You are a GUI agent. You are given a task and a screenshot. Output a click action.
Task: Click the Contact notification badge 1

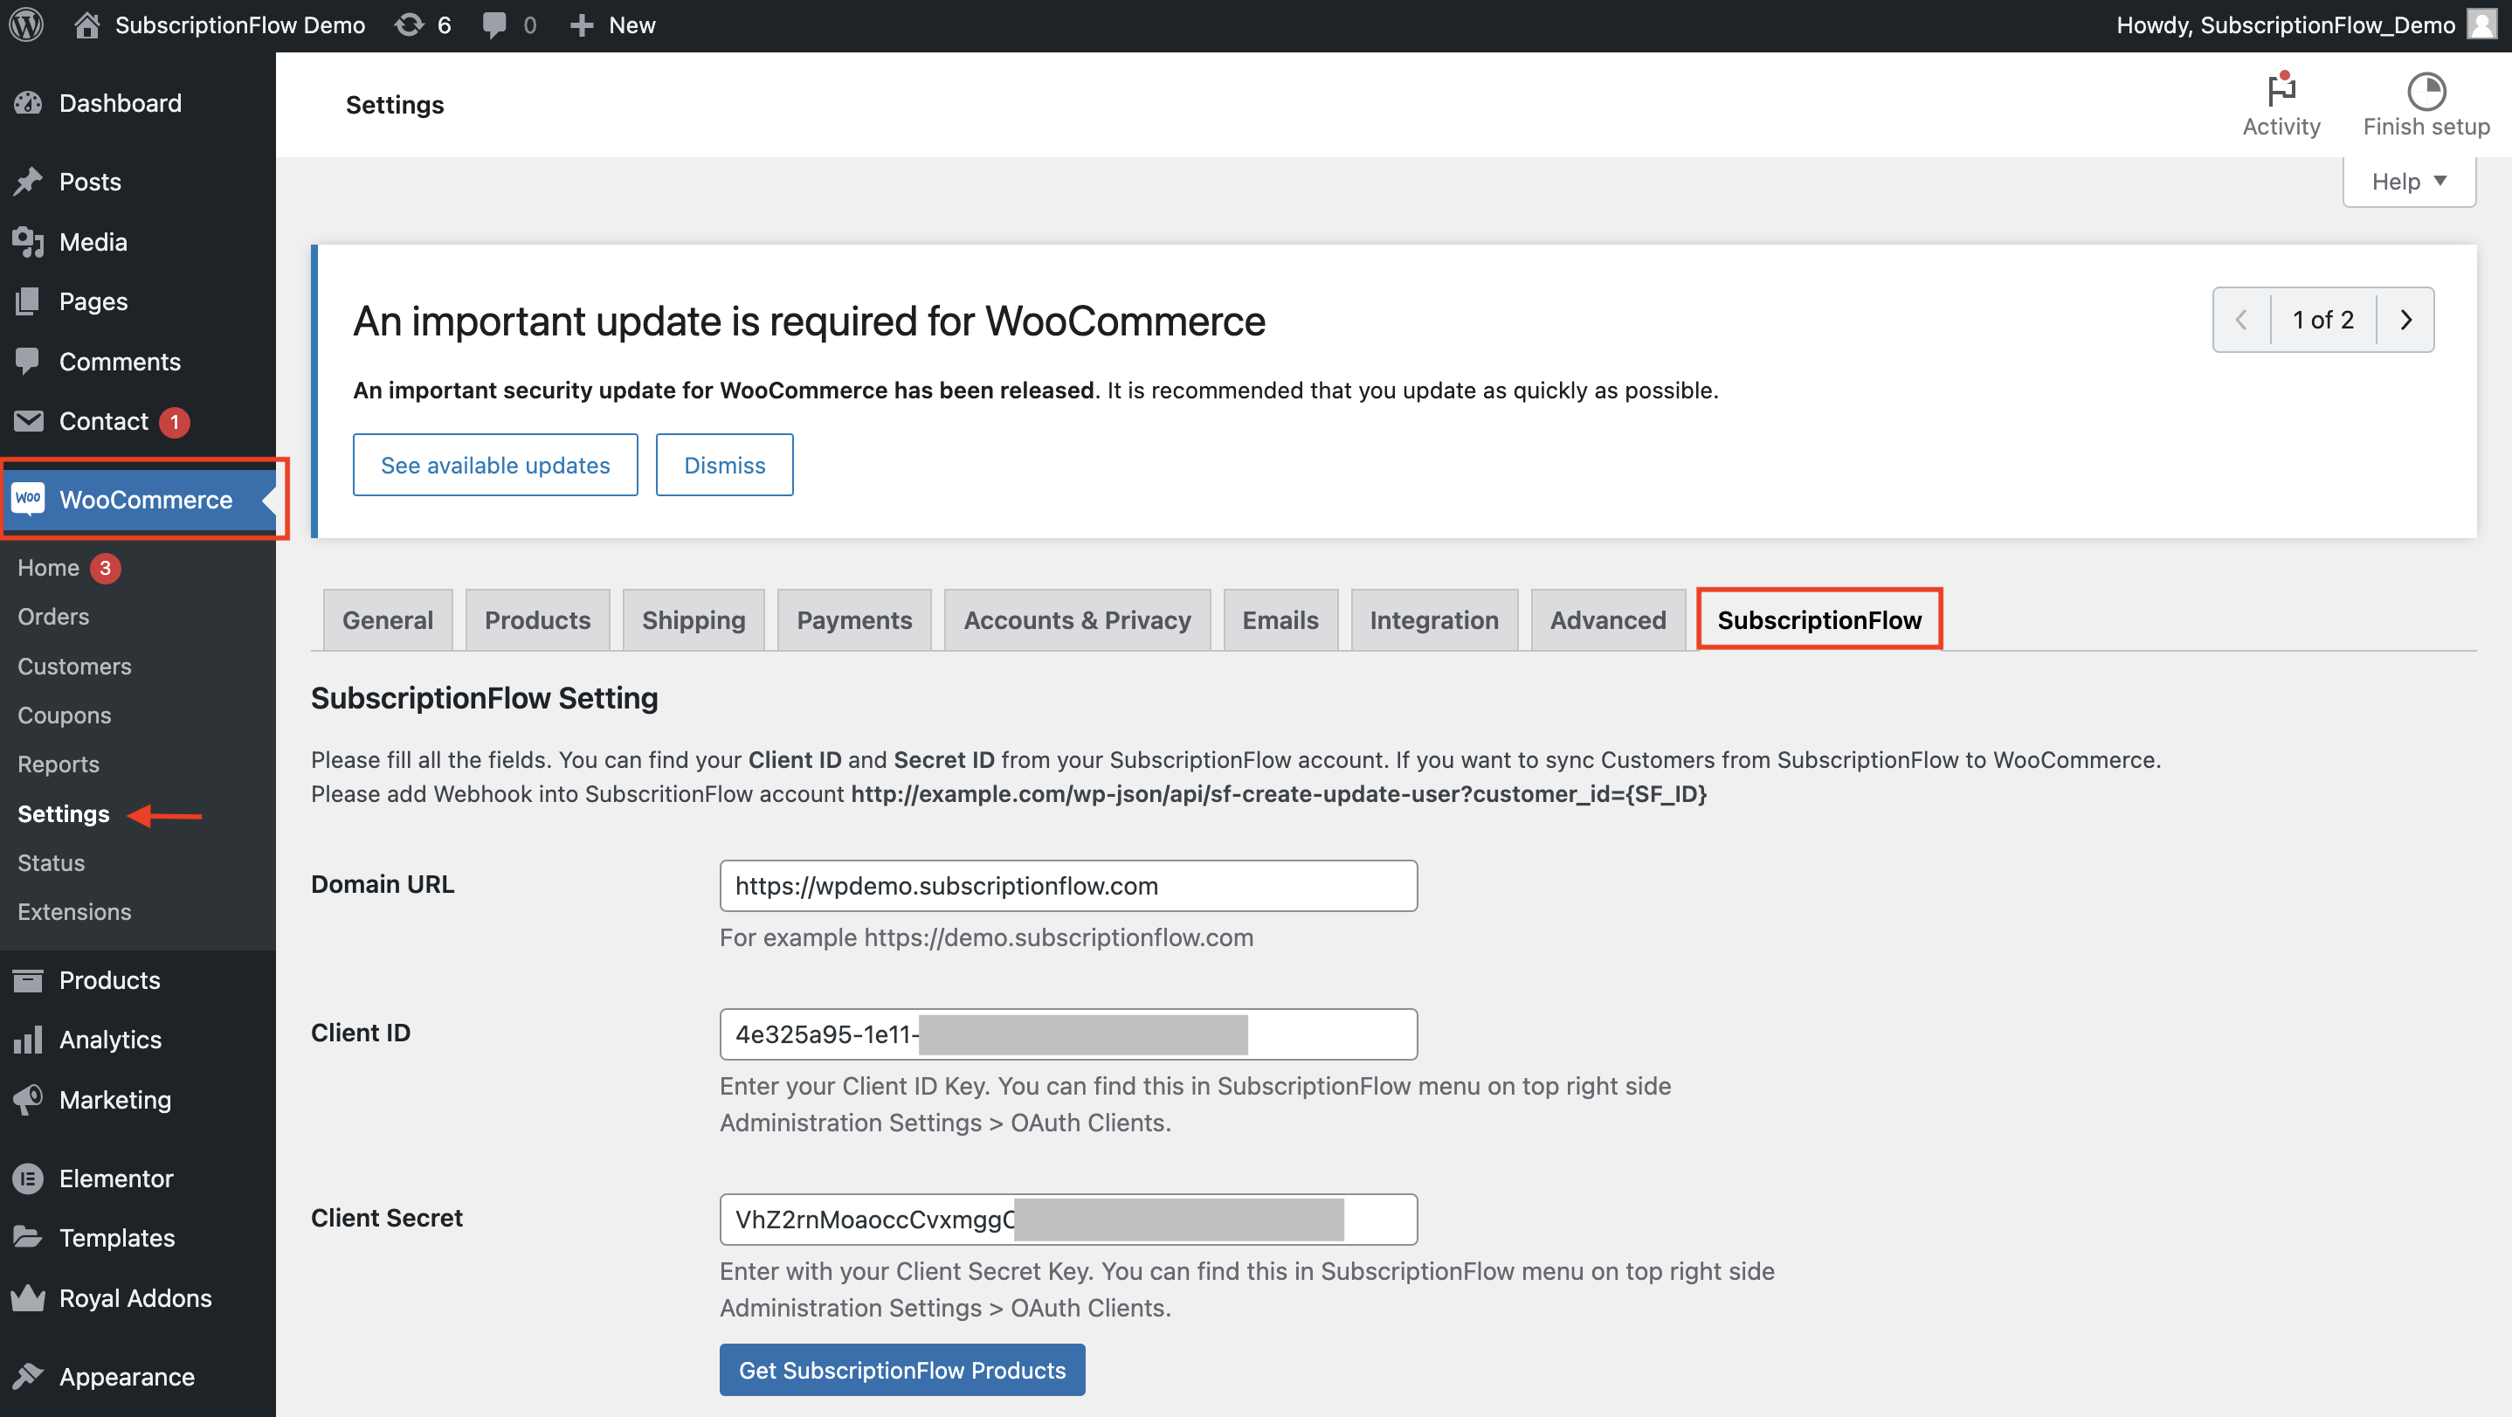click(175, 421)
